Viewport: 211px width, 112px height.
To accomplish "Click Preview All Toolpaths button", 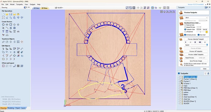I will coord(196,51).
